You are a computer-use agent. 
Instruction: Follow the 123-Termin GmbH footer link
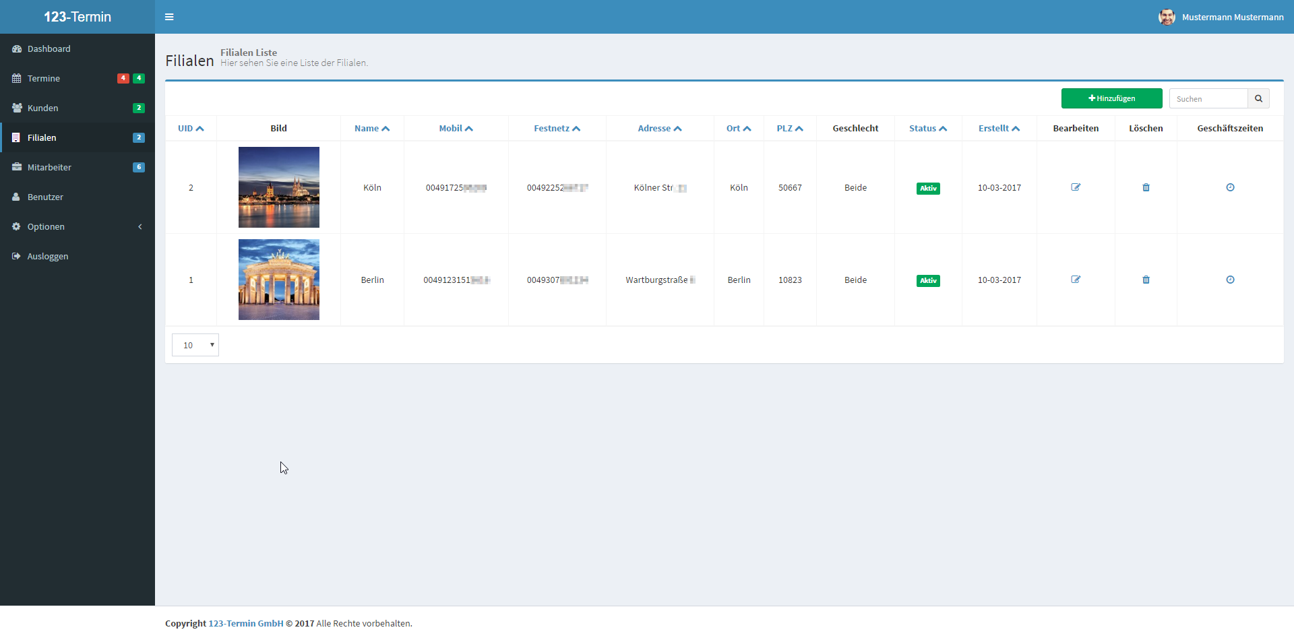tap(246, 623)
